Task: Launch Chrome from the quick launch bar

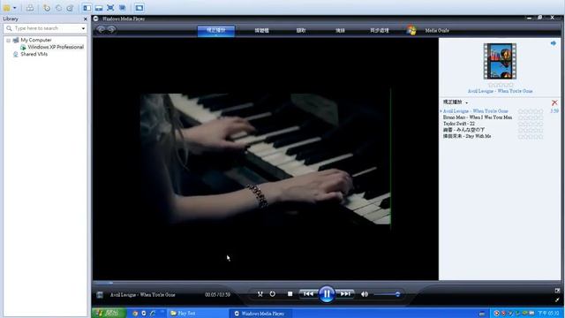Action: 135,314
